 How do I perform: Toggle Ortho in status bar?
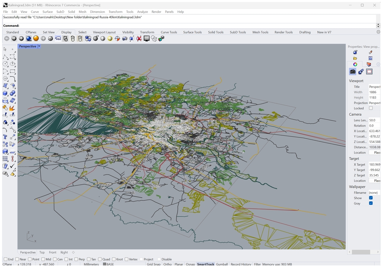click(x=167, y=264)
